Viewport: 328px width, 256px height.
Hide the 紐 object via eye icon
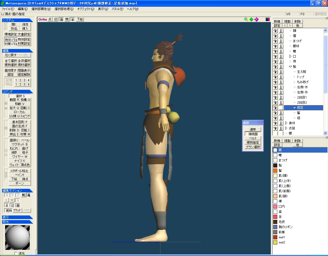point(275,118)
